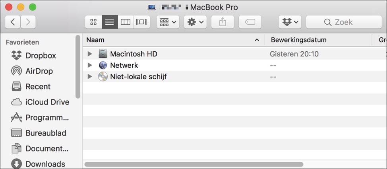Click the Gisteren 20:10 date cell
The width and height of the screenshot is (387, 169).
point(294,54)
